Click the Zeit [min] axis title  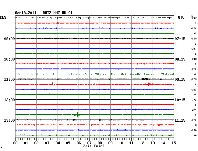point(94,146)
